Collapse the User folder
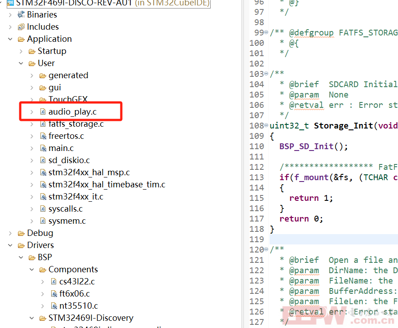This screenshot has height=328, width=398. [21, 63]
